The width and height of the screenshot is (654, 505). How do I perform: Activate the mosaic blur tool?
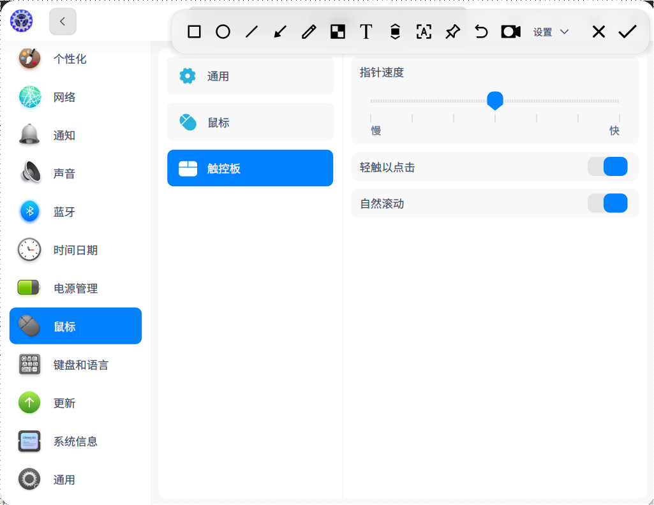click(338, 32)
